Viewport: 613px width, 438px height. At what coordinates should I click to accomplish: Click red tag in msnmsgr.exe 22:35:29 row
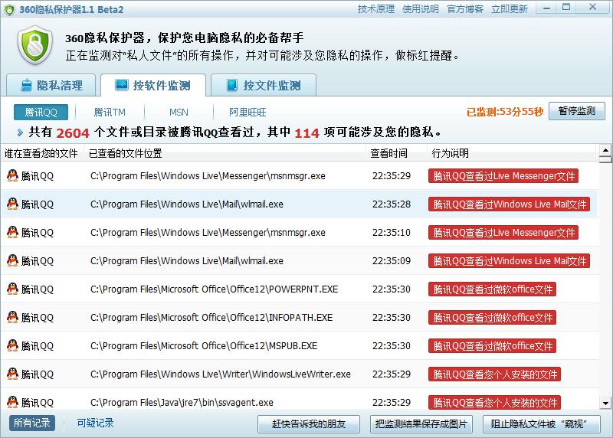click(503, 176)
